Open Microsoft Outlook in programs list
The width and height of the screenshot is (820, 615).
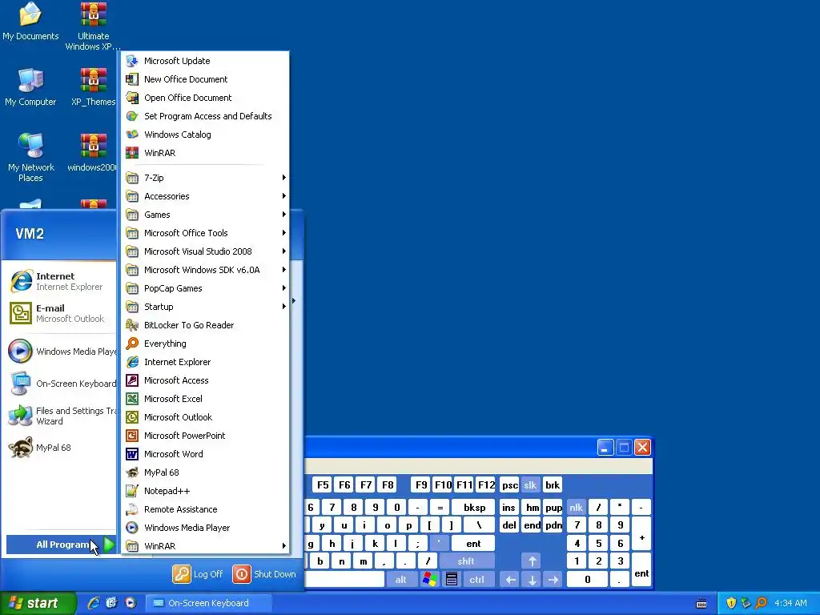[x=205, y=417]
